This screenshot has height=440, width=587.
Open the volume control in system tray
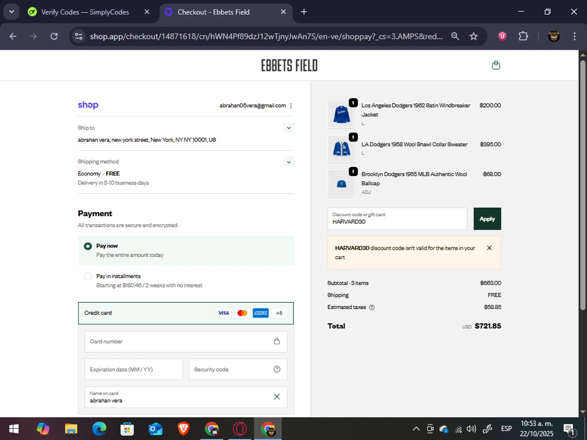472,429
